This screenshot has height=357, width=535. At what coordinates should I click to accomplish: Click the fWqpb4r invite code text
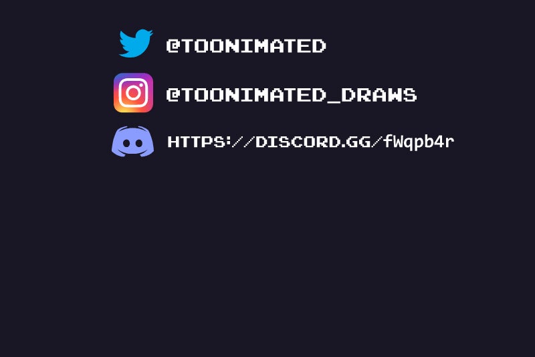(419, 142)
